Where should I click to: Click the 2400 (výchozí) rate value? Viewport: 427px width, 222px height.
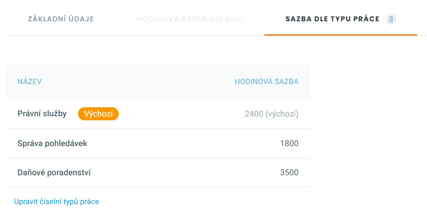(272, 114)
